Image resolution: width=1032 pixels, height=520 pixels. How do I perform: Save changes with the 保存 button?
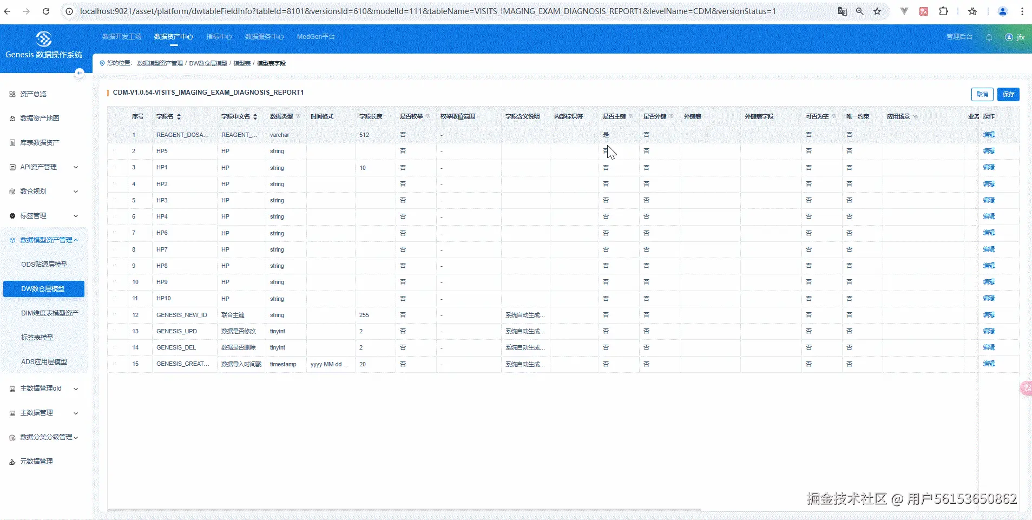[x=1008, y=94]
